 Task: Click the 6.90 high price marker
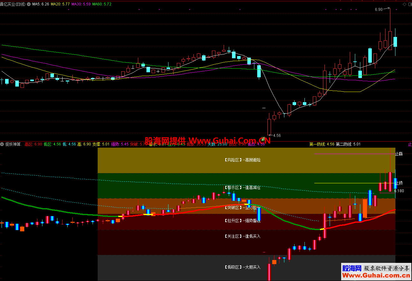(378, 10)
